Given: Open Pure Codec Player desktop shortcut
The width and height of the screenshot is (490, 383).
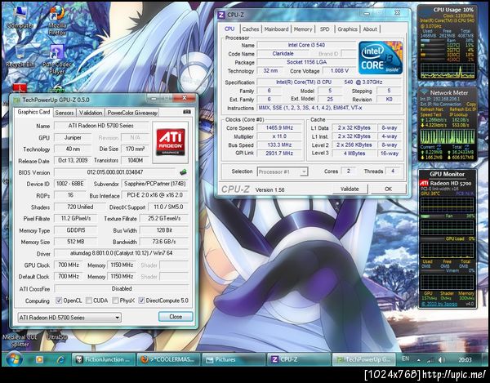Looking at the screenshot, I should pos(57,60).
